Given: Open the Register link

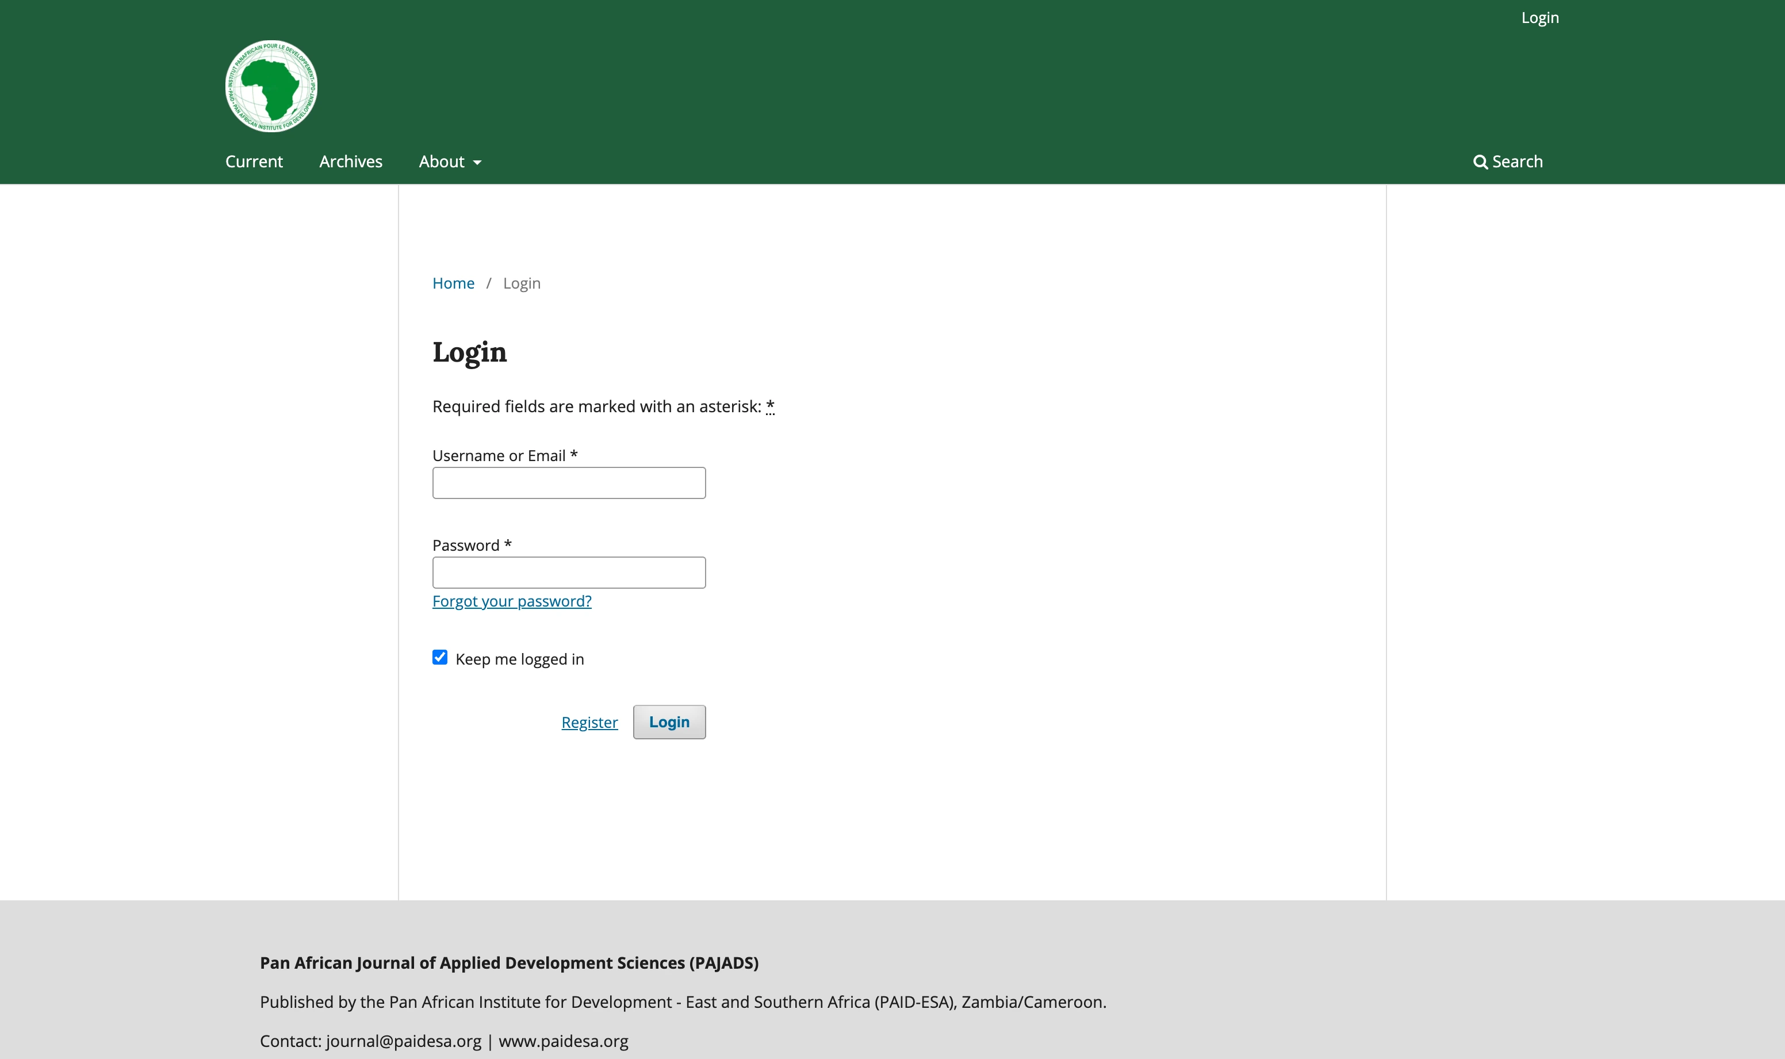Looking at the screenshot, I should coord(589,722).
